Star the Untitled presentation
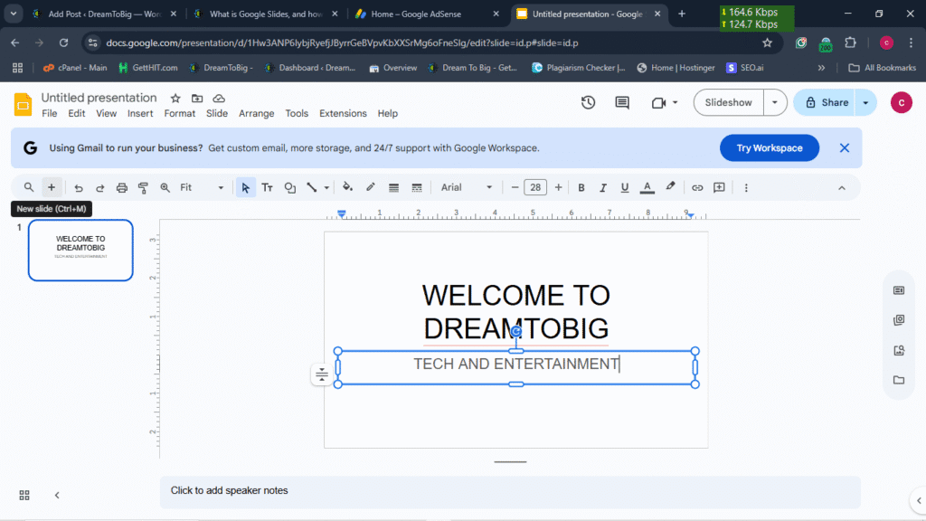This screenshot has height=521, width=926. [175, 98]
